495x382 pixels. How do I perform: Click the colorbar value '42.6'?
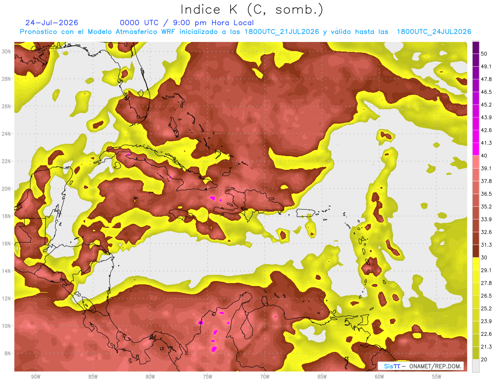(486, 130)
